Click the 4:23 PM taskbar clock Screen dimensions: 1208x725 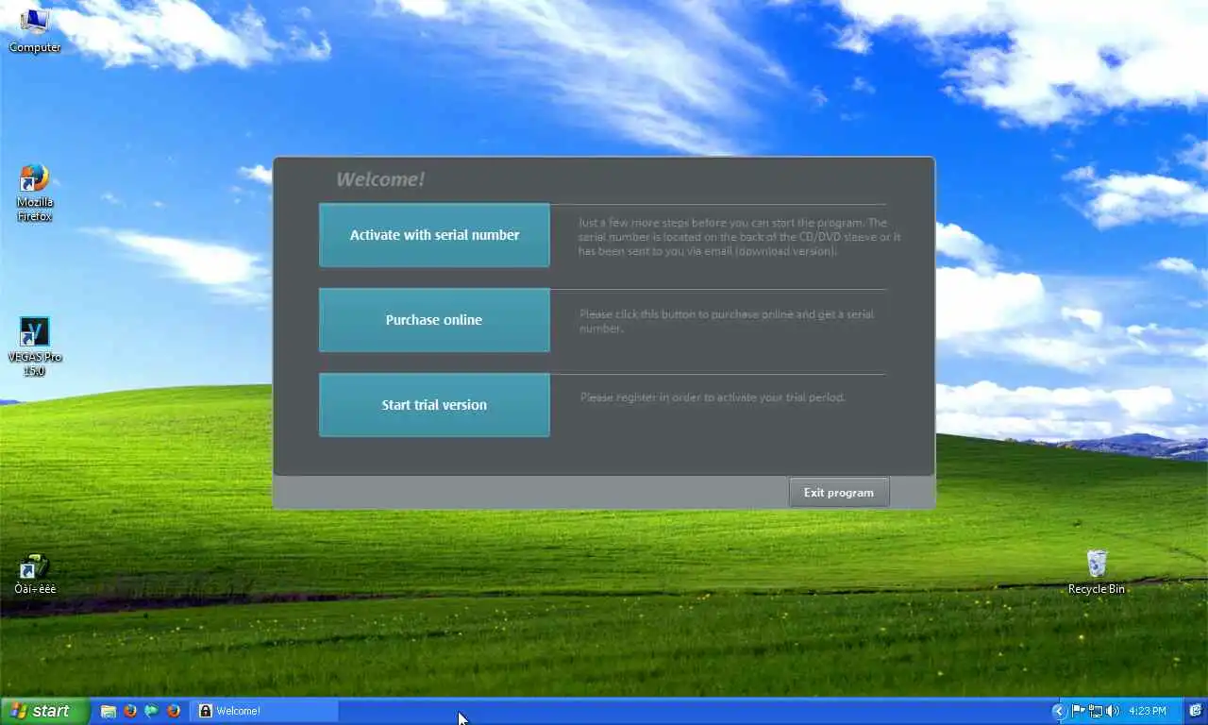[x=1147, y=711]
